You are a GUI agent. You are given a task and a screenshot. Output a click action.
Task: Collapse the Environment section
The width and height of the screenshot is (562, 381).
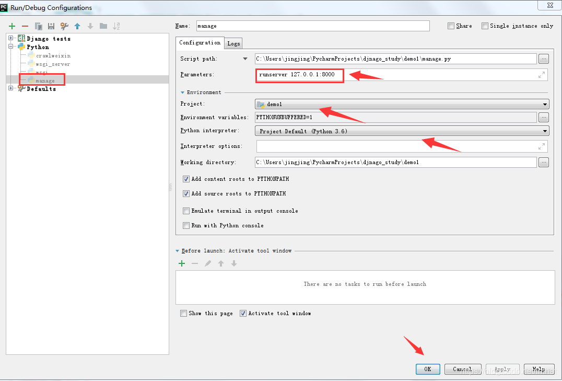coord(182,93)
